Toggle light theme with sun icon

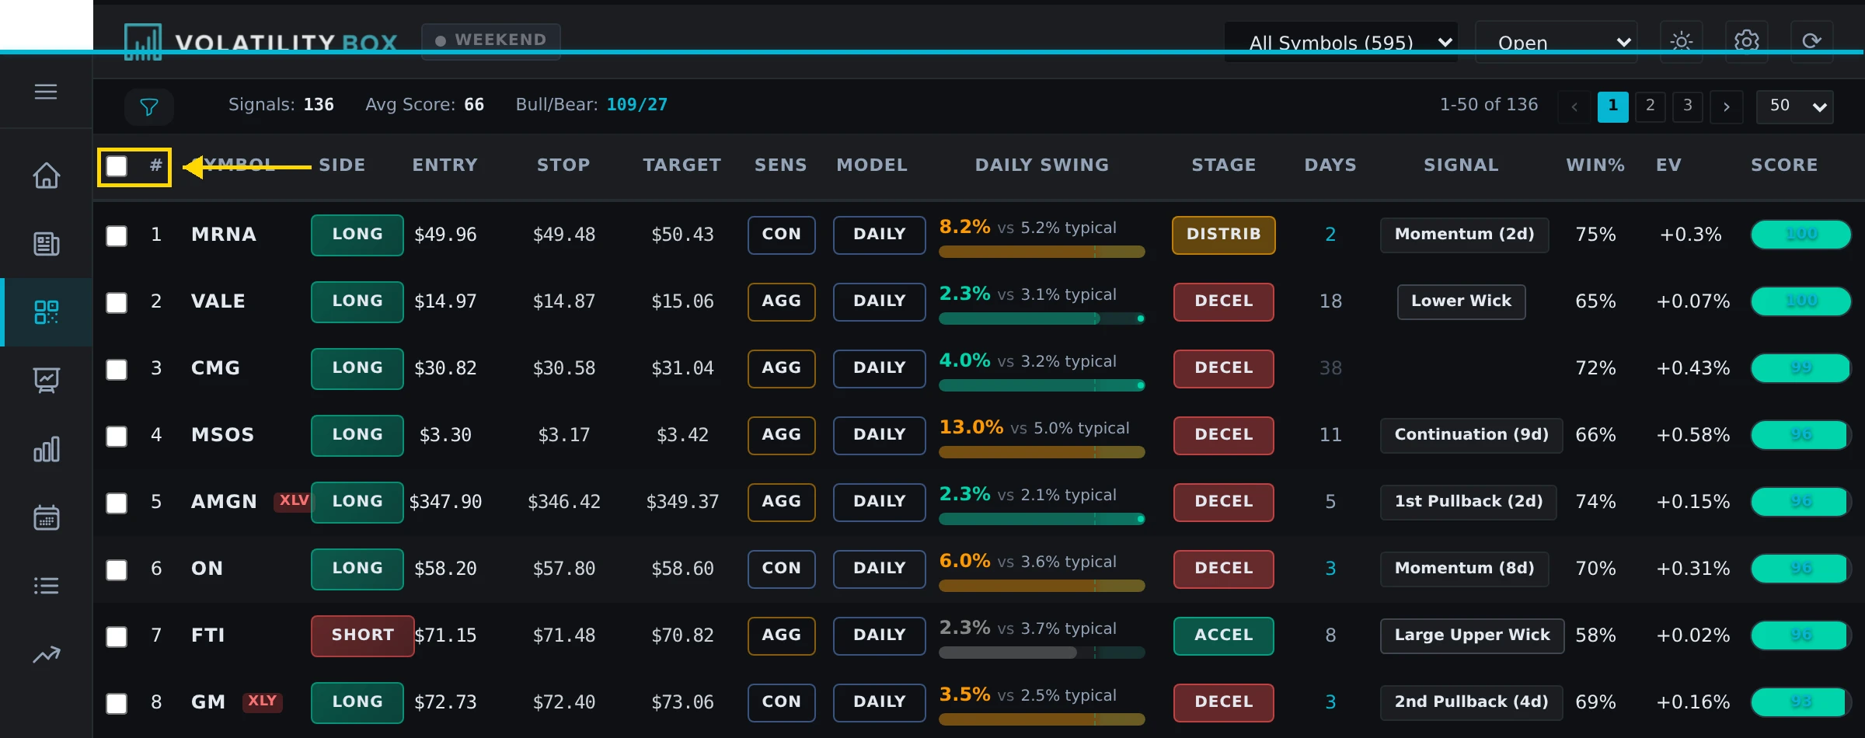click(x=1682, y=41)
